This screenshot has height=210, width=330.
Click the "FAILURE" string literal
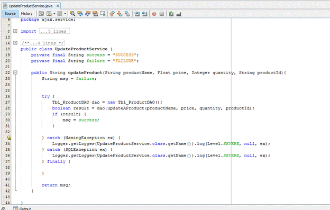[x=124, y=61]
